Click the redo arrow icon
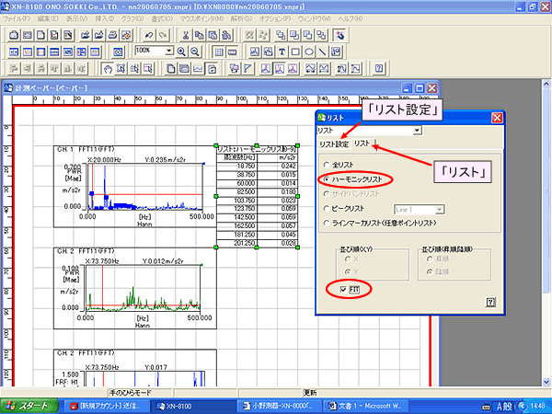This screenshot has width=552, height=414. tap(163, 35)
